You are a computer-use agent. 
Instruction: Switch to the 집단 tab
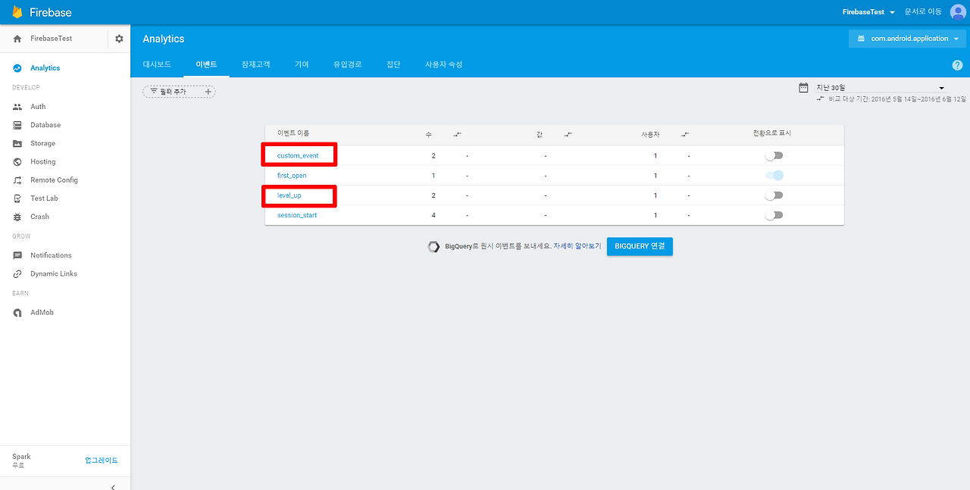393,64
